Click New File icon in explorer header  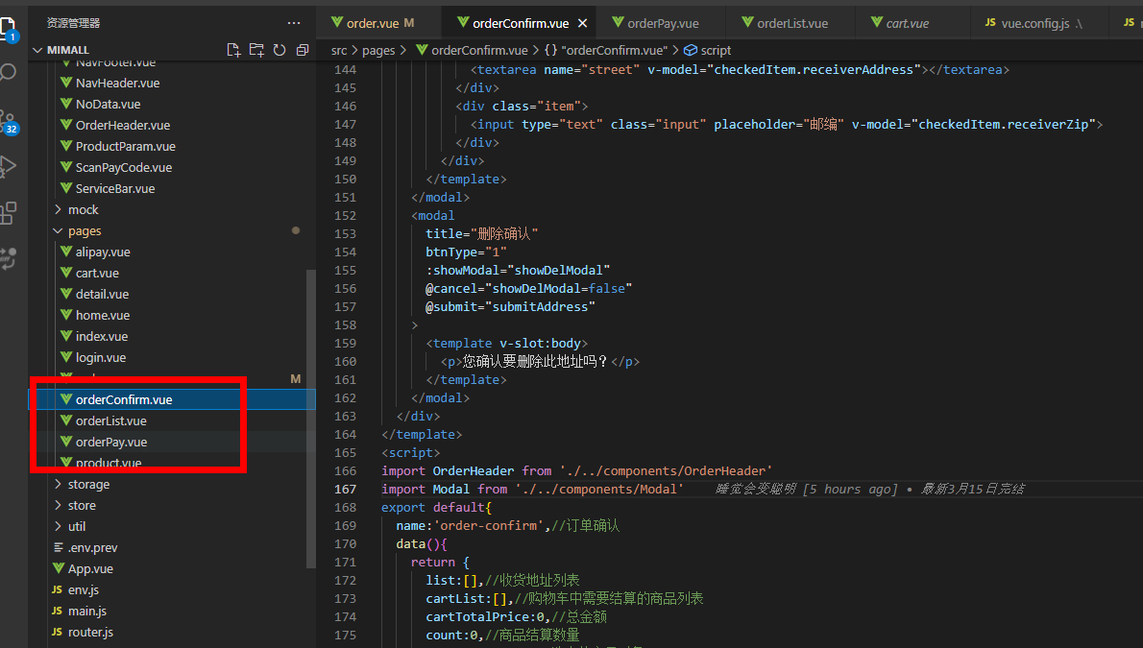[233, 50]
